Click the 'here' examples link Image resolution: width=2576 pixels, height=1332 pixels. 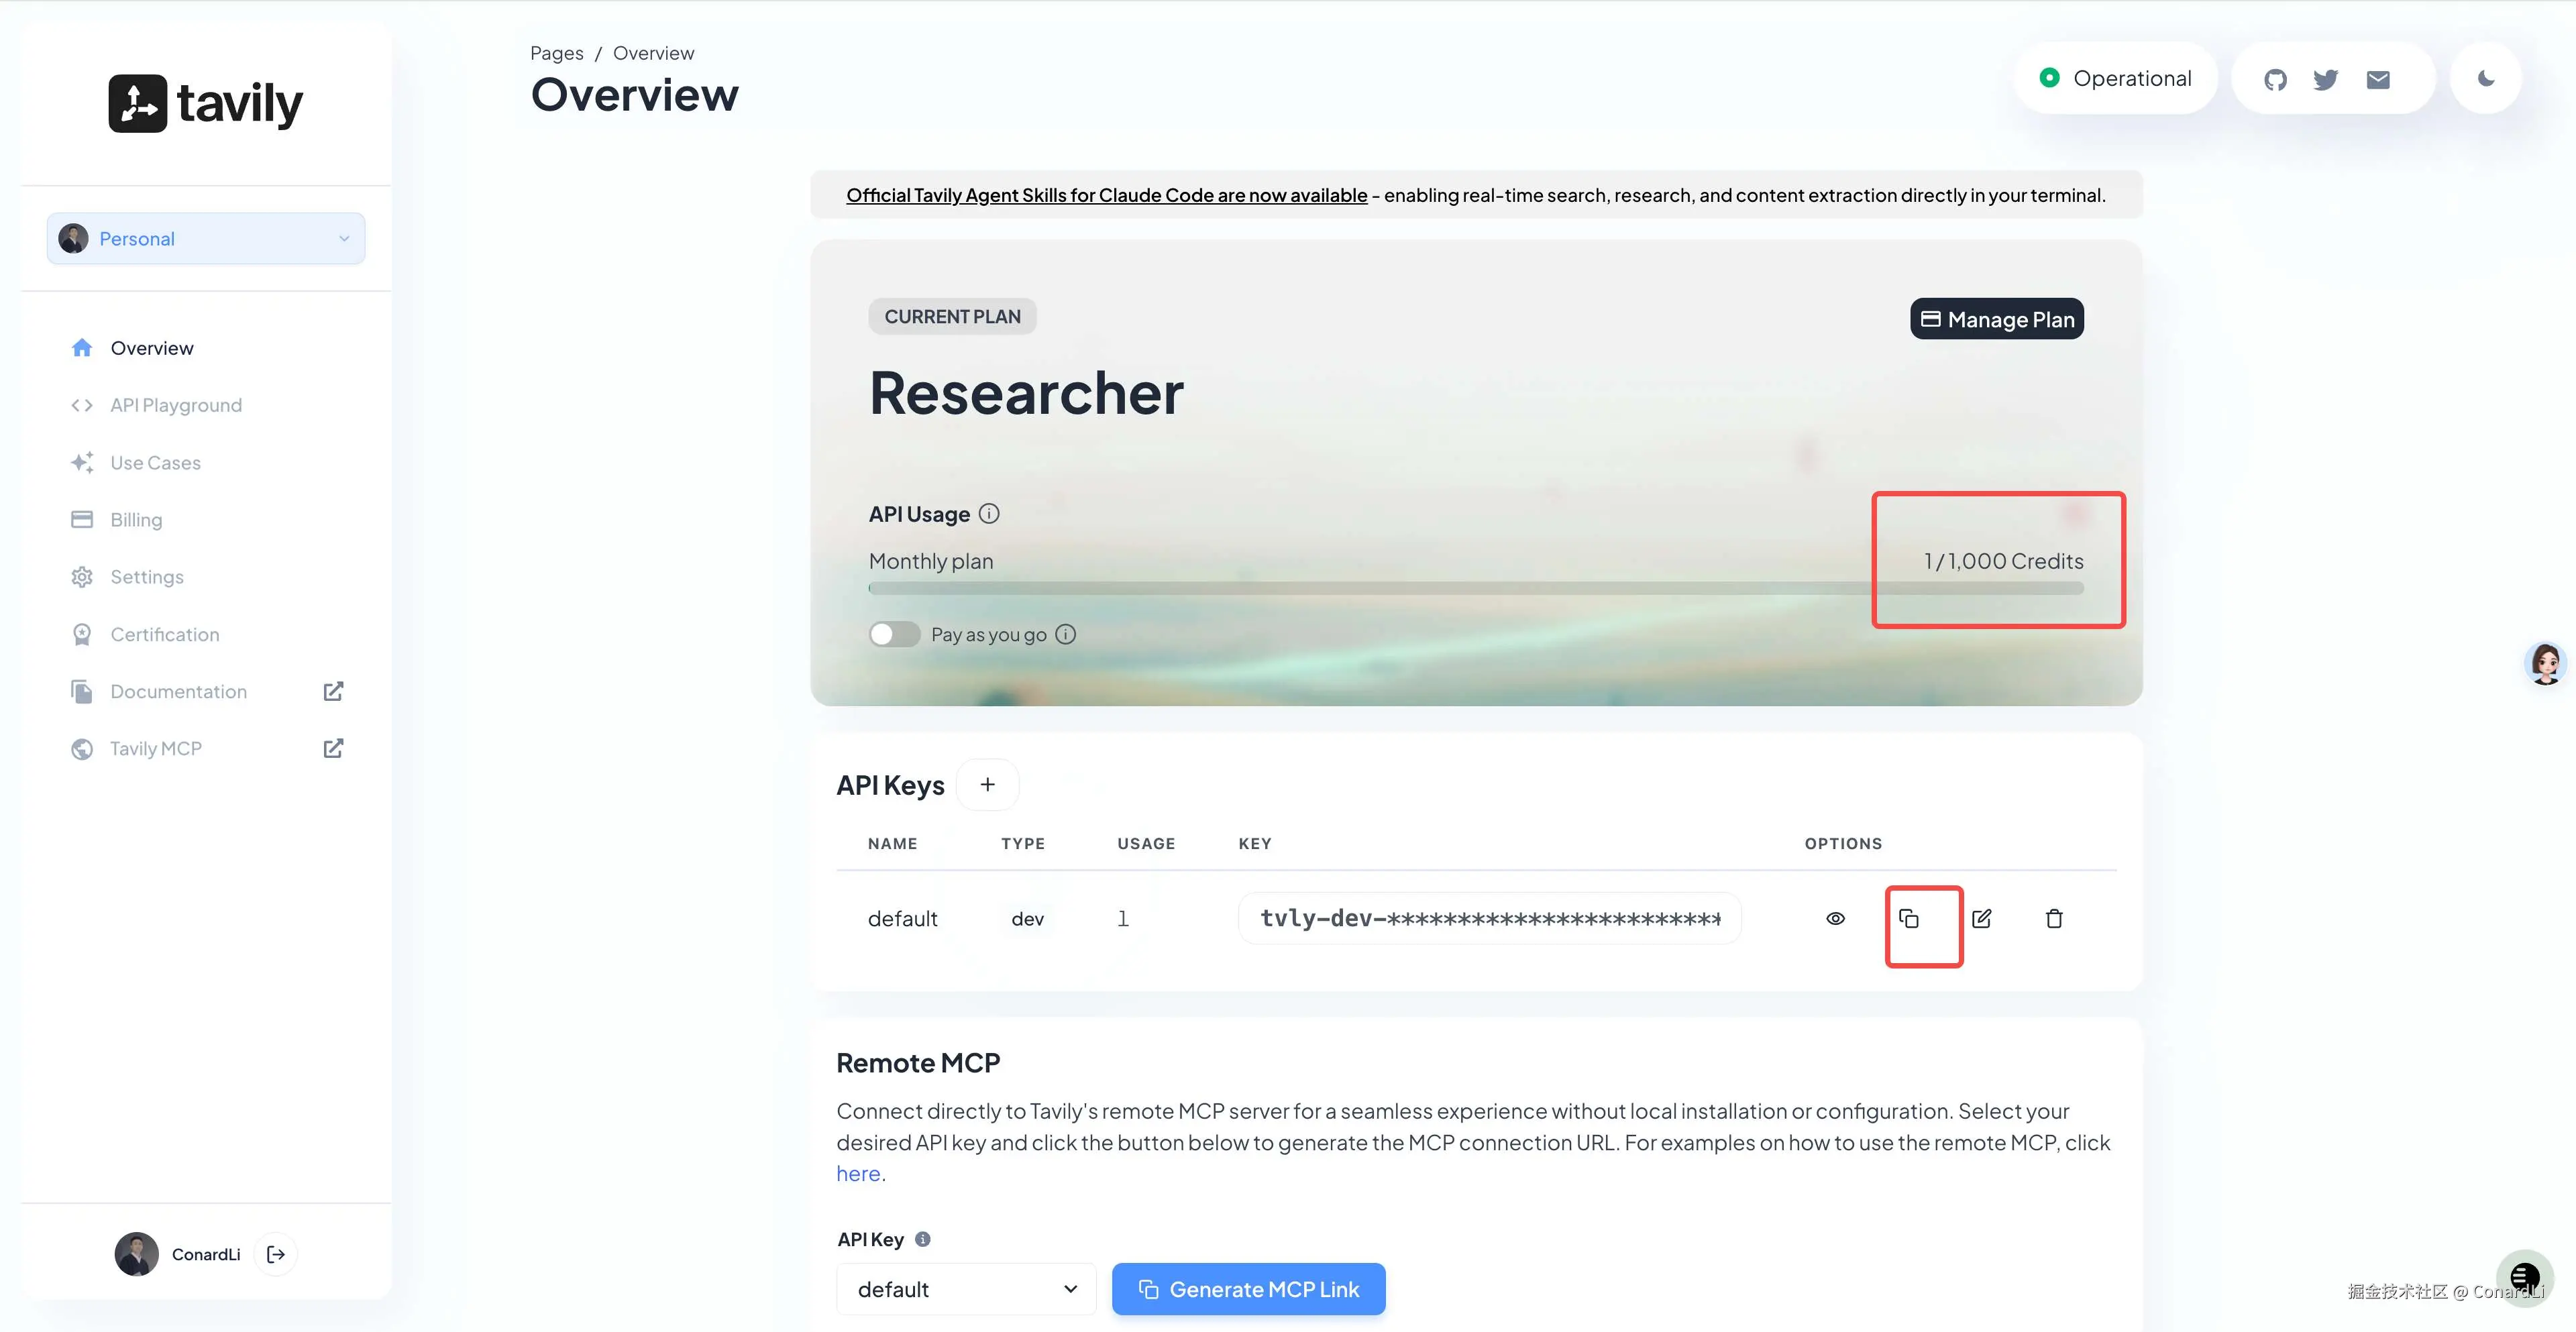click(x=858, y=1173)
